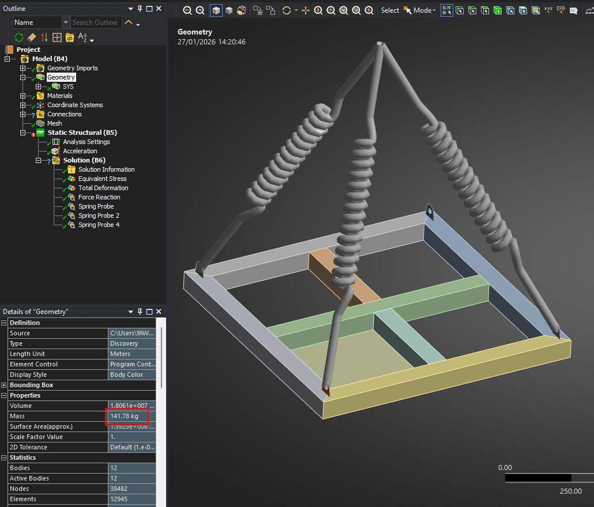Click the eraser clear-filter icon in Outline

(32, 37)
